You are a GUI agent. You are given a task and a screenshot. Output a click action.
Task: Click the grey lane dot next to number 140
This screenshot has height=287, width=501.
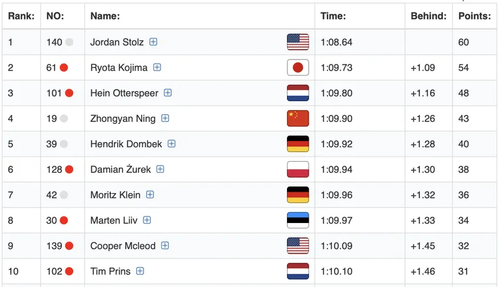point(69,42)
